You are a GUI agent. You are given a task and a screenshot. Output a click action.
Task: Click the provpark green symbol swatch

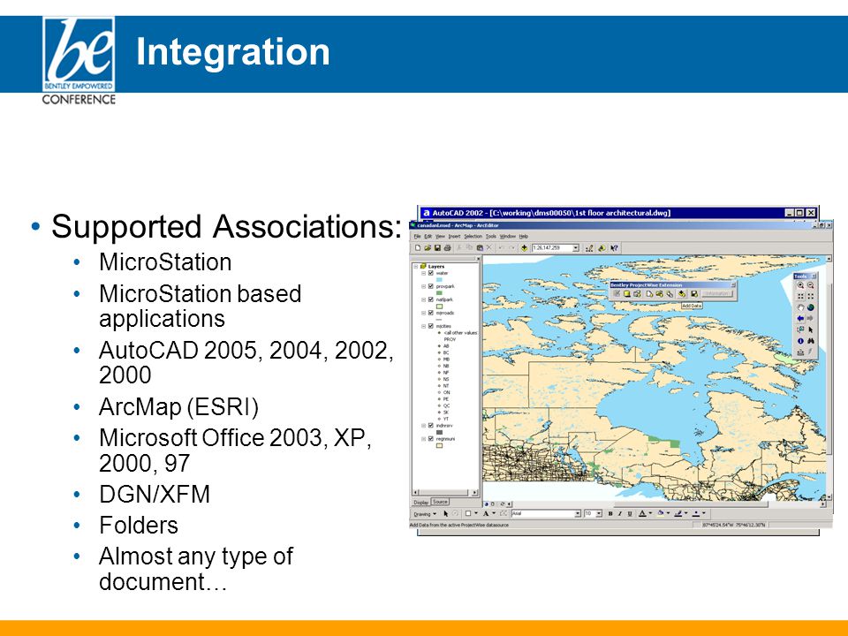439,293
